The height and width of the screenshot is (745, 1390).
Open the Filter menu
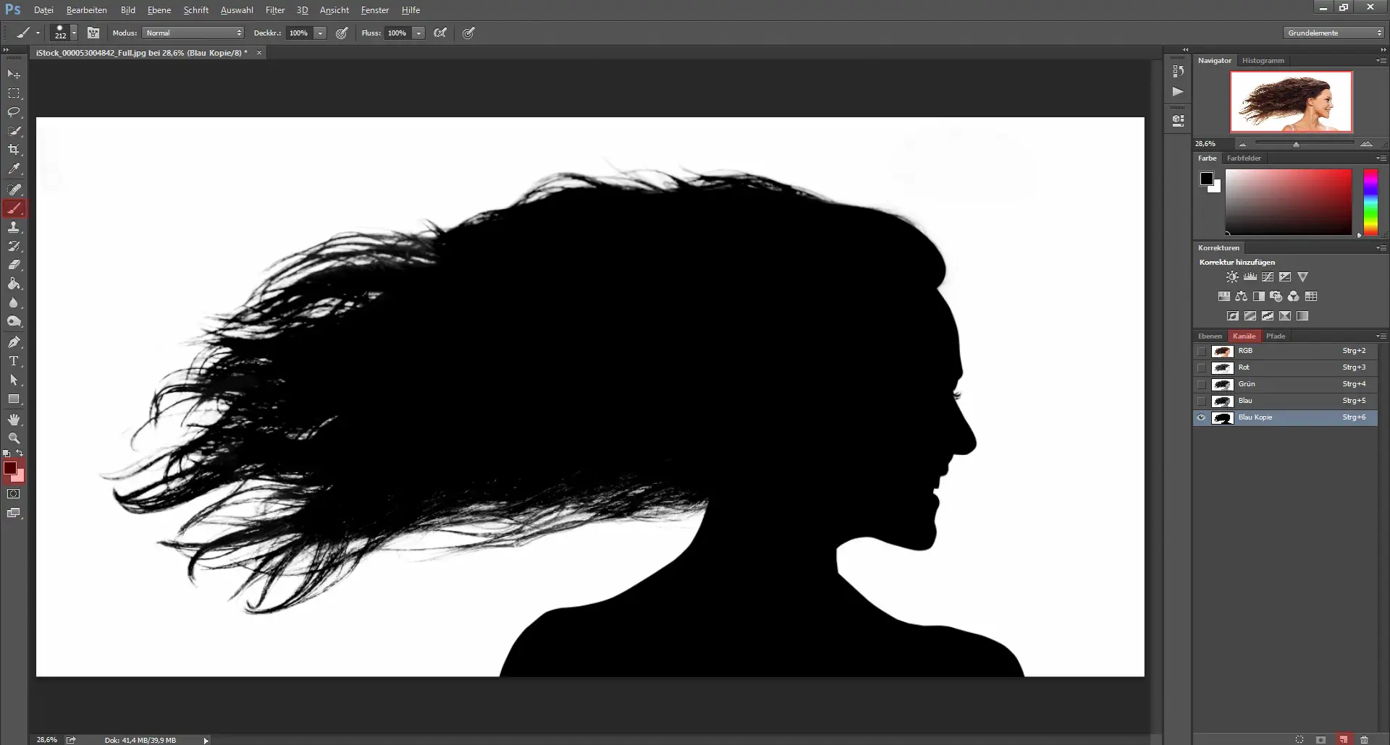point(275,9)
